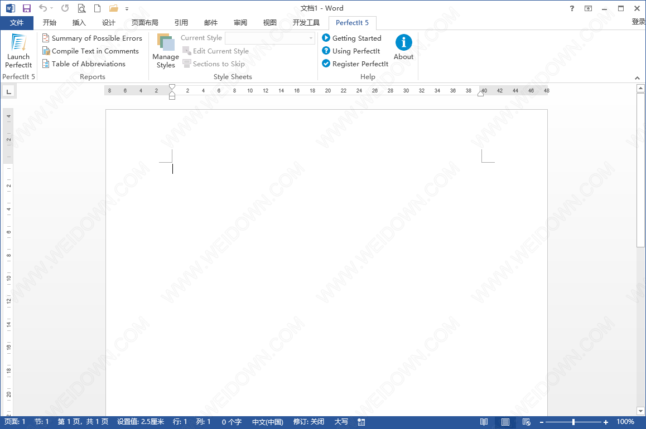The width and height of the screenshot is (646, 429).
Task: Launch PerfectIt from the ribbon
Action: (18, 51)
